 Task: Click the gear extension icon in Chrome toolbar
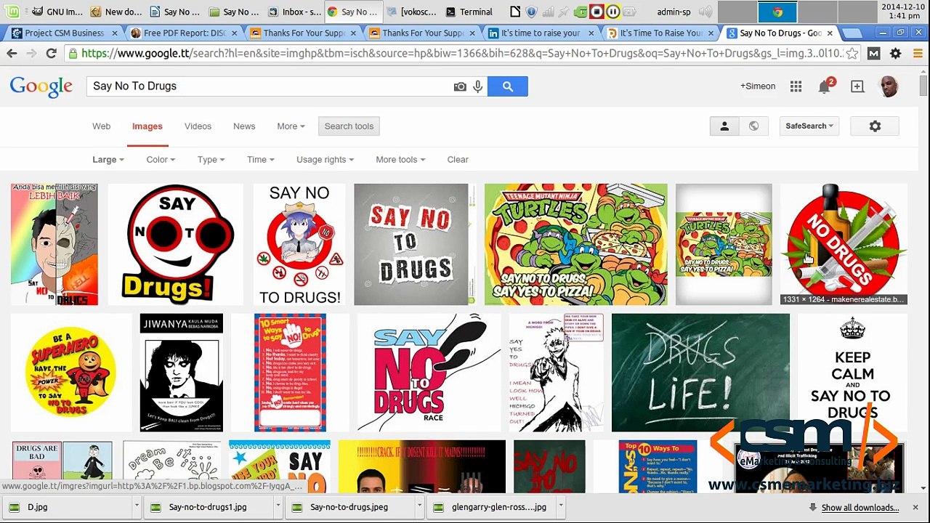896,53
